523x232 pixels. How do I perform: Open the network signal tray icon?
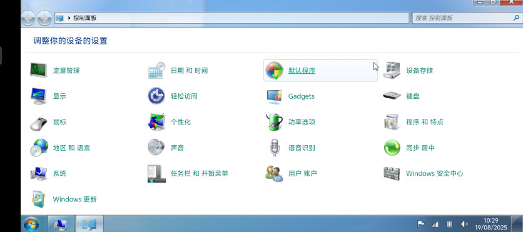(435, 224)
